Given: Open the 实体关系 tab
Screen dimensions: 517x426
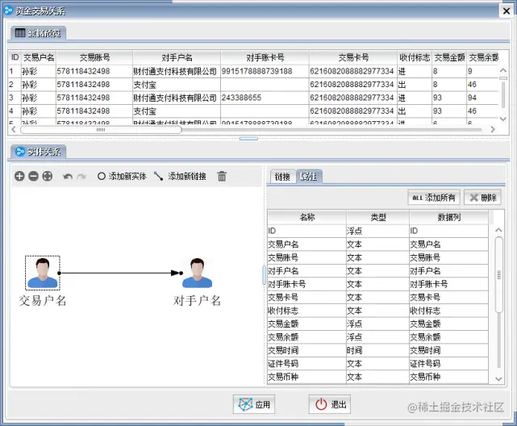Looking at the screenshot, I should pos(38,152).
